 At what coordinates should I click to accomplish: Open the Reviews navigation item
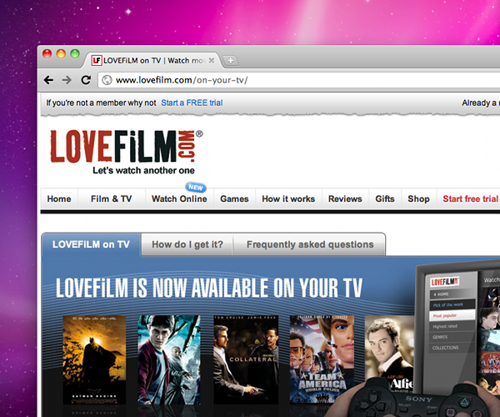(x=345, y=198)
